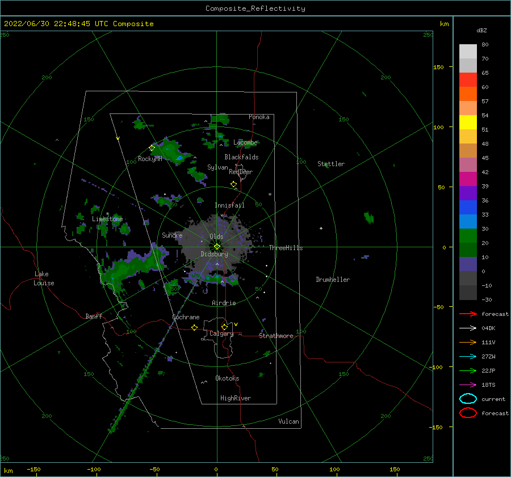Viewport: 511px width, 477px height.
Task: Click the white 04DK arrow legend icon
Action: point(468,328)
